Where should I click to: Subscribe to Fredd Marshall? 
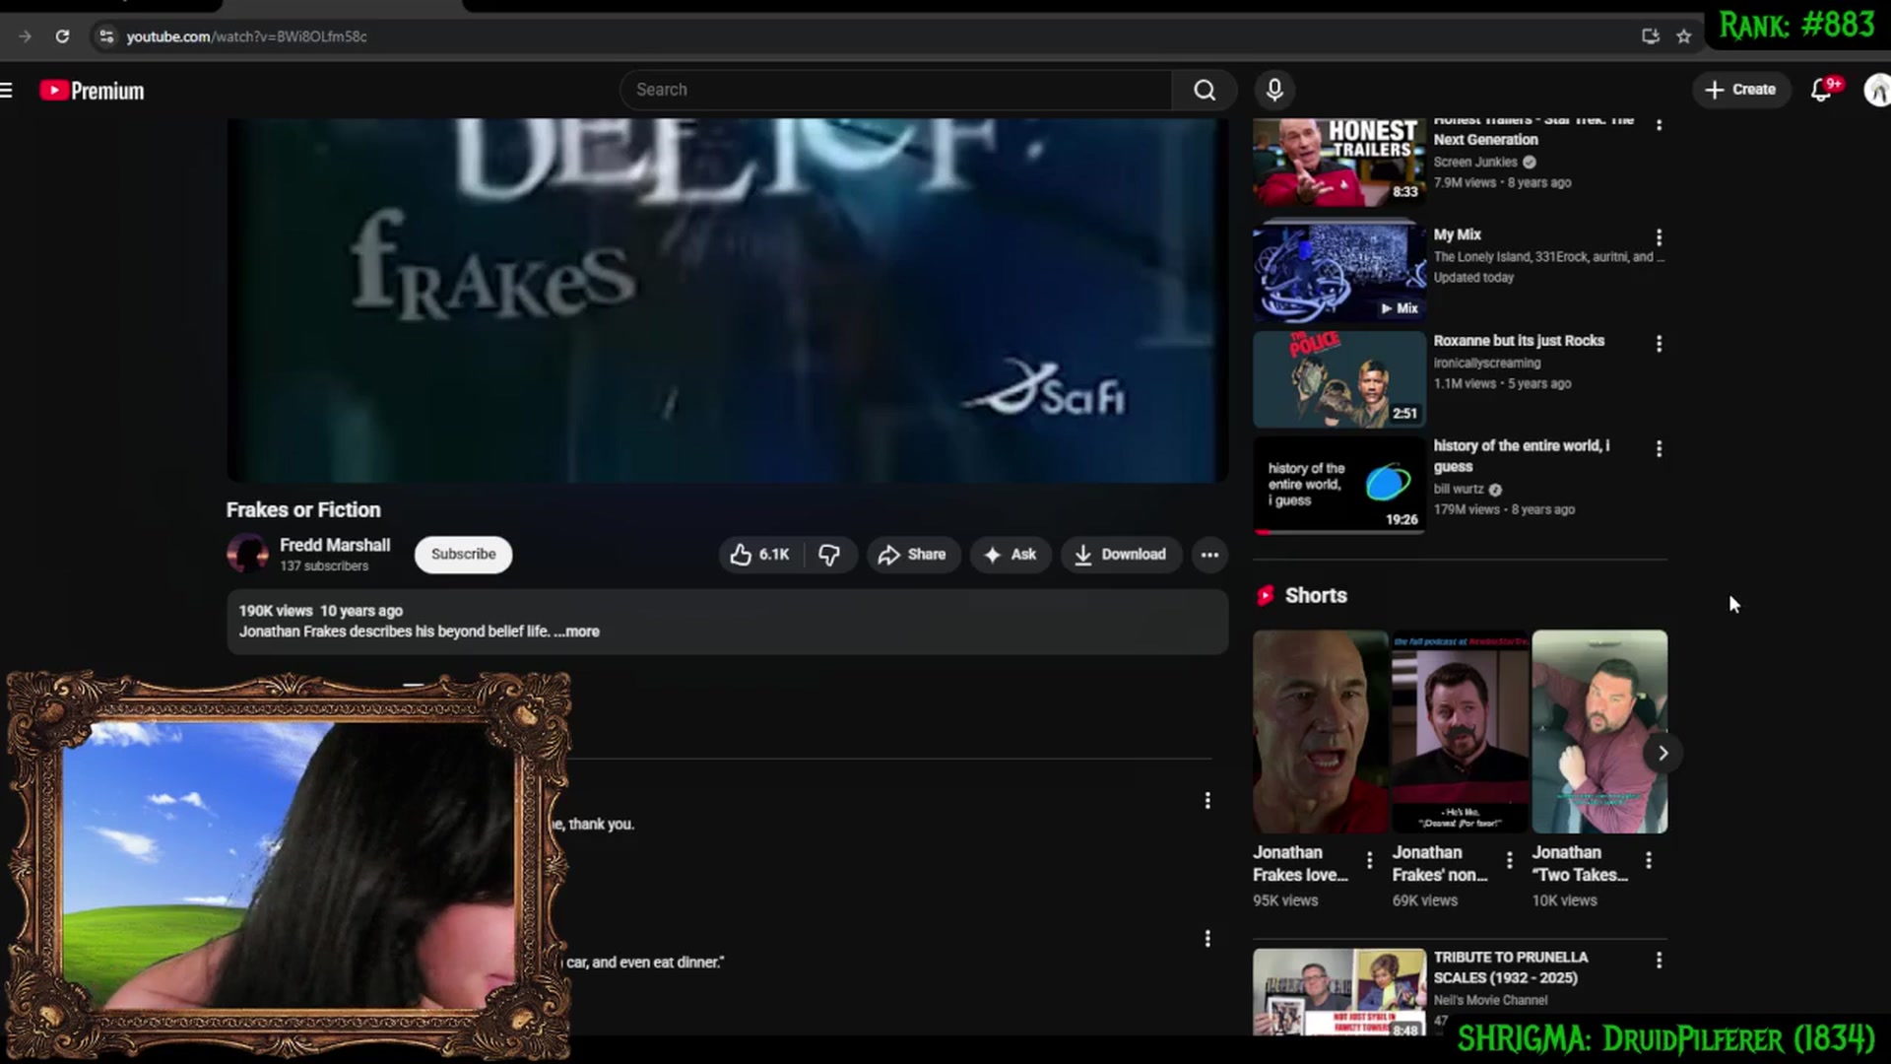(x=463, y=555)
